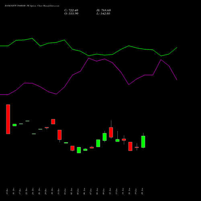Click the chart title text at top-left
The width and height of the screenshot is (201, 201).
[32, 6]
